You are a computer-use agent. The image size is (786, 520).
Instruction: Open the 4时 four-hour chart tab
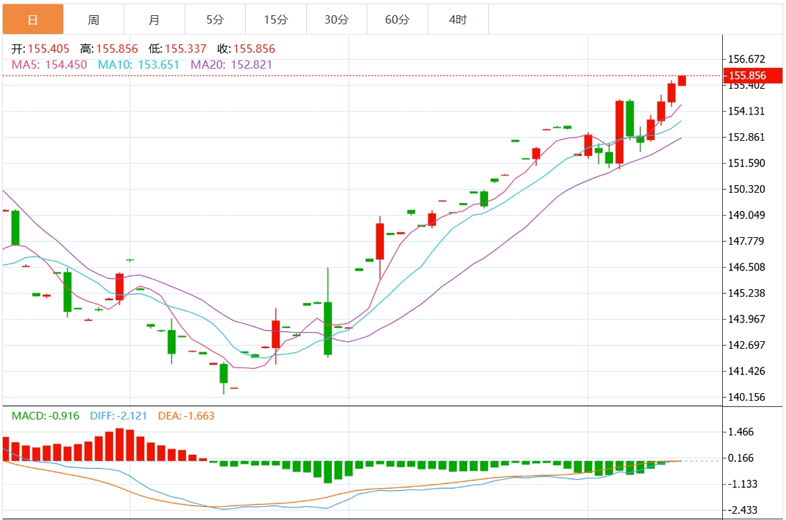458,19
